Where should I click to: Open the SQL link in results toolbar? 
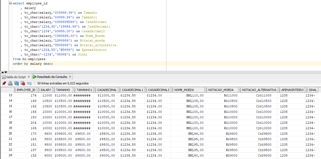pos(30,83)
